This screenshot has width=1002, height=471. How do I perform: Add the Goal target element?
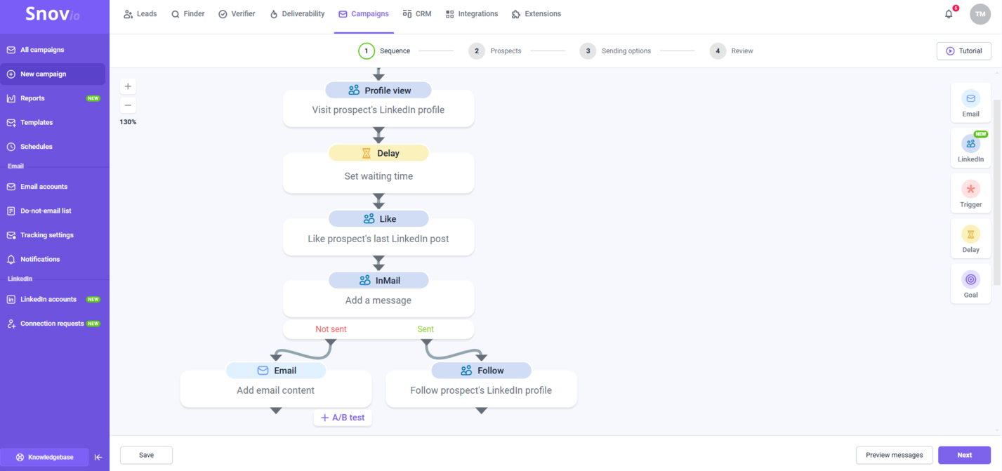[x=970, y=284]
